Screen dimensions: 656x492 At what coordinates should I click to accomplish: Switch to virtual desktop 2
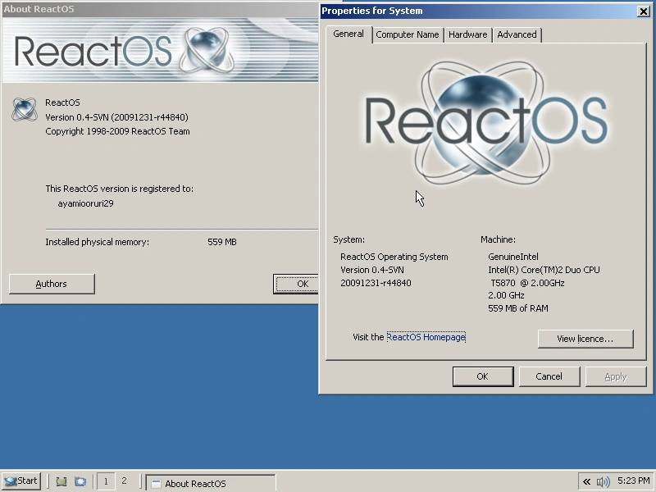[x=124, y=481]
